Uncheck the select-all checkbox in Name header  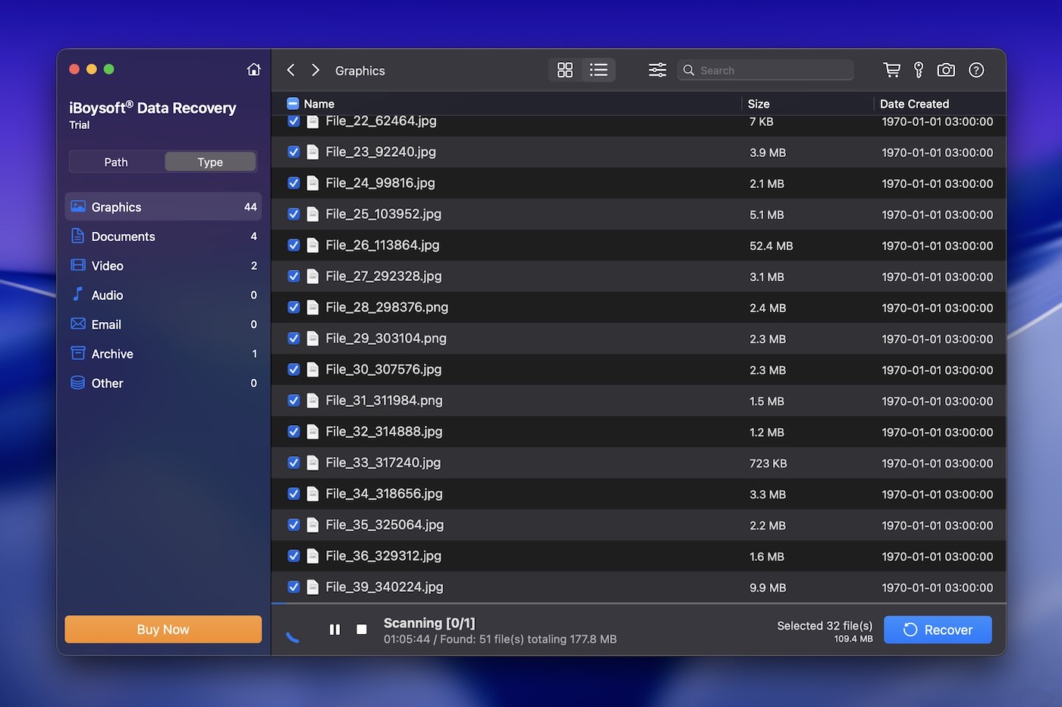point(292,103)
